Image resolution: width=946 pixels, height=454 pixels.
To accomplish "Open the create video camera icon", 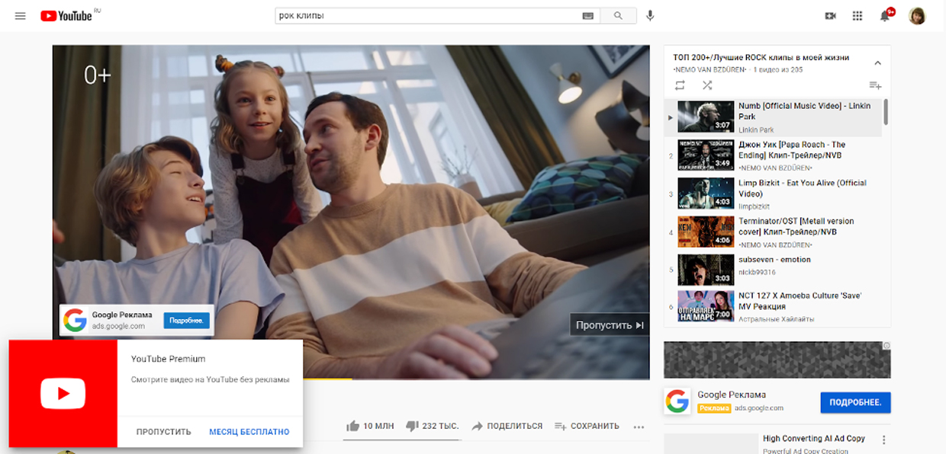I will pos(831,16).
